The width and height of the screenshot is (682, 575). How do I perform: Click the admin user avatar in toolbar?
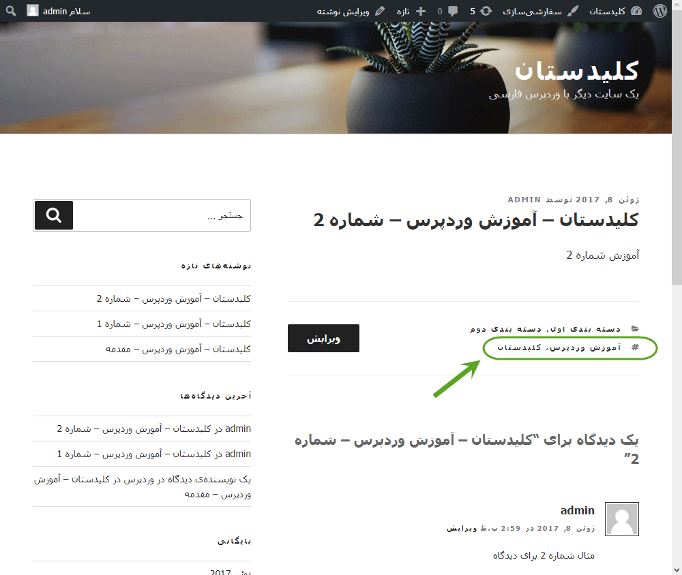pos(33,10)
